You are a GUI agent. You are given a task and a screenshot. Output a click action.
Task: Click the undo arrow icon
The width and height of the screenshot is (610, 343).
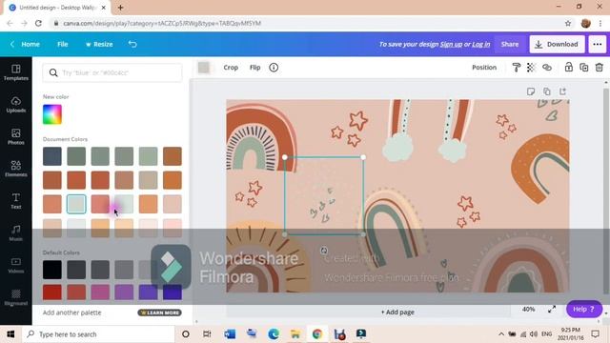[x=132, y=44]
